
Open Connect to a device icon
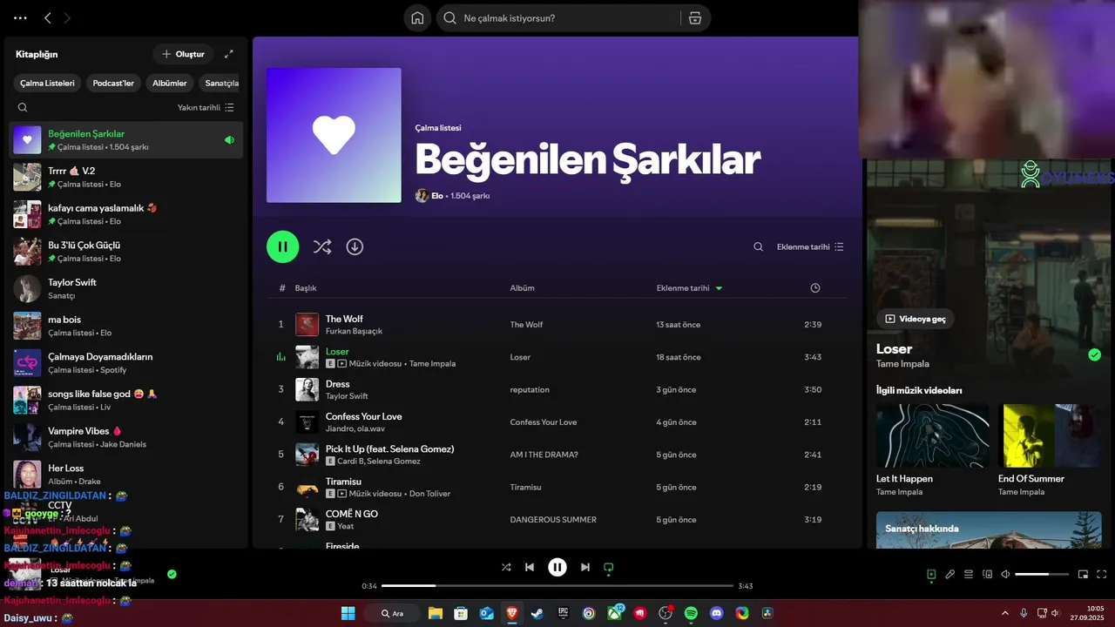(987, 575)
